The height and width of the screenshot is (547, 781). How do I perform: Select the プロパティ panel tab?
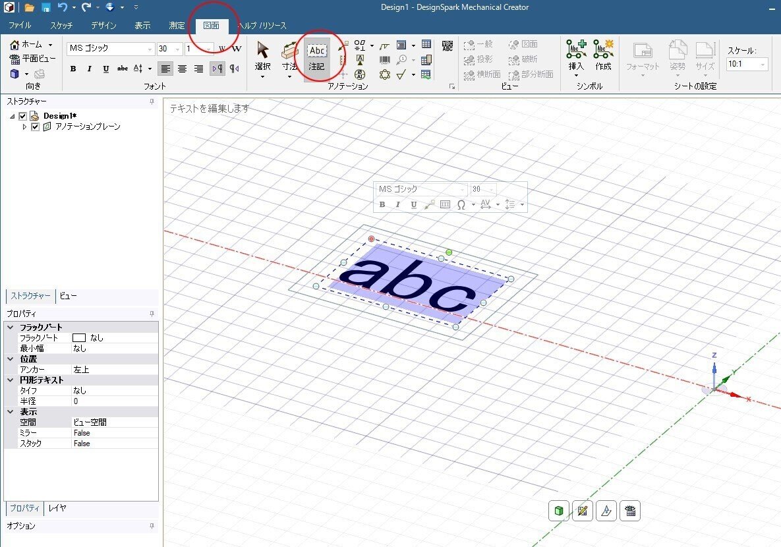click(24, 508)
